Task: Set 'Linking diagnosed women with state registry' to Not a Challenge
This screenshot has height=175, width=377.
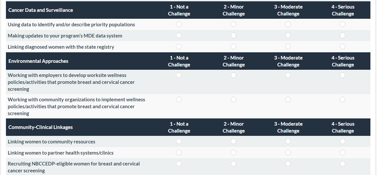Action: click(x=179, y=47)
